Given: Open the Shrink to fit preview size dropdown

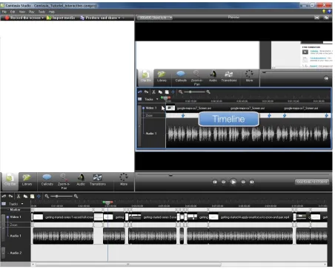Looking at the screenshot, I should pyautogui.click(x=155, y=18).
